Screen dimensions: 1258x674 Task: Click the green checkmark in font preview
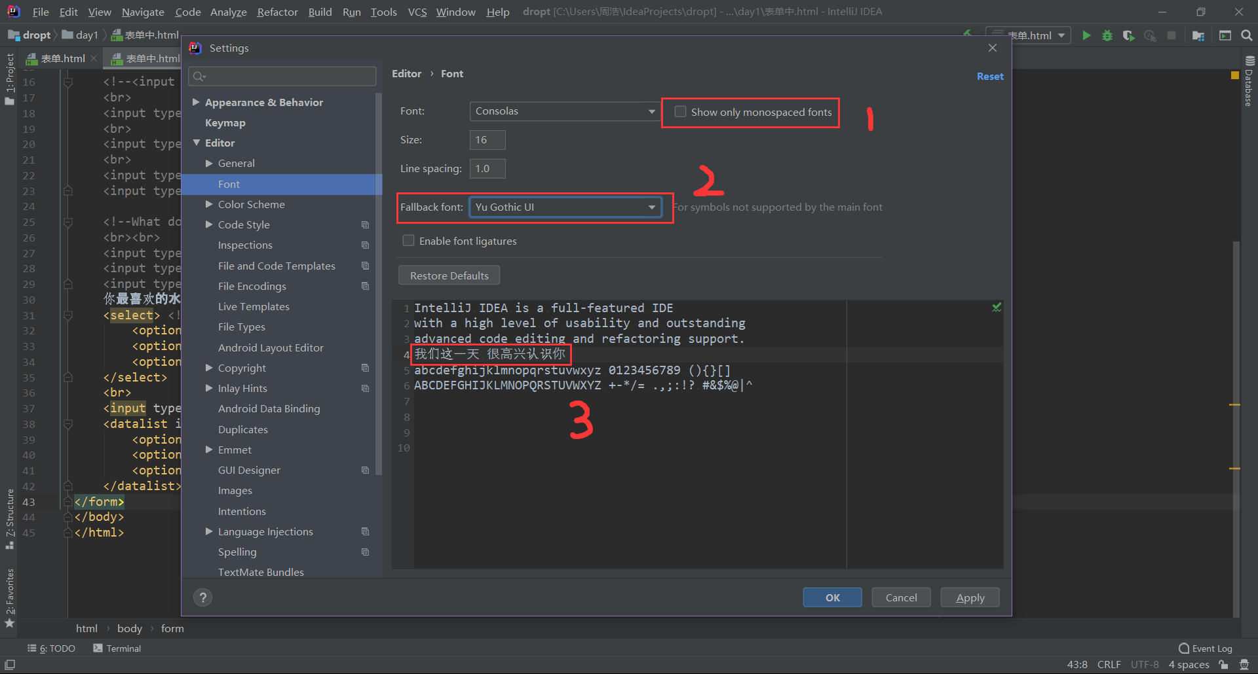coord(997,307)
